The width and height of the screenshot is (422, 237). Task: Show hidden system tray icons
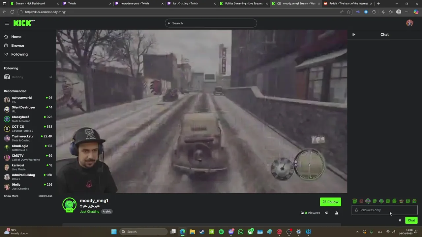(x=357, y=232)
